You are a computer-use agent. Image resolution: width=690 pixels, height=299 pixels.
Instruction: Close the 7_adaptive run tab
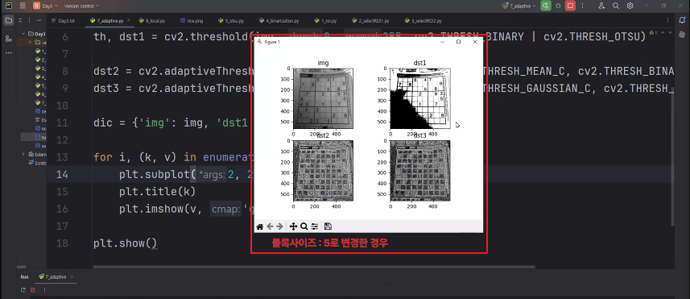72,277
